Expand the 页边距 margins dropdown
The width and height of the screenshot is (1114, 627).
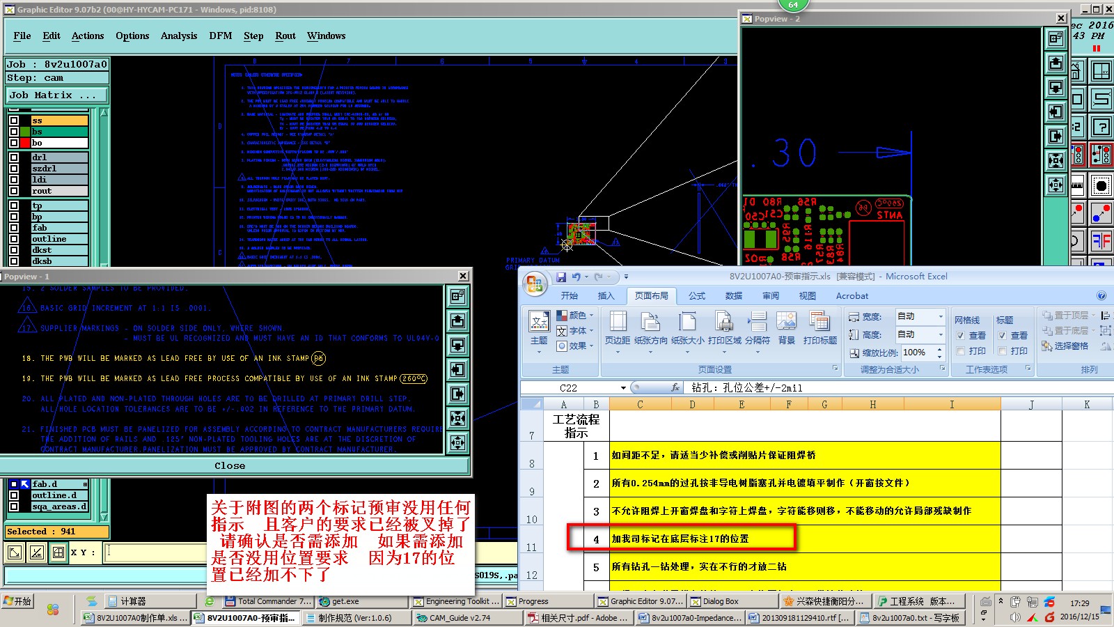tap(617, 351)
